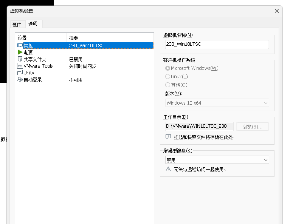Click the 共享文件夹 shared folders icon
Screen dimensions: 290x224
point(20,59)
